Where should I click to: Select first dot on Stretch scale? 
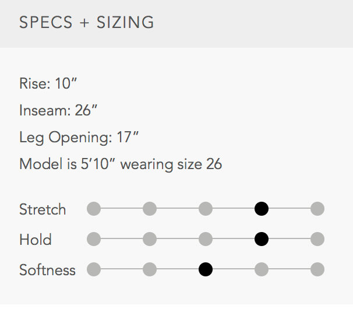pyautogui.click(x=94, y=209)
